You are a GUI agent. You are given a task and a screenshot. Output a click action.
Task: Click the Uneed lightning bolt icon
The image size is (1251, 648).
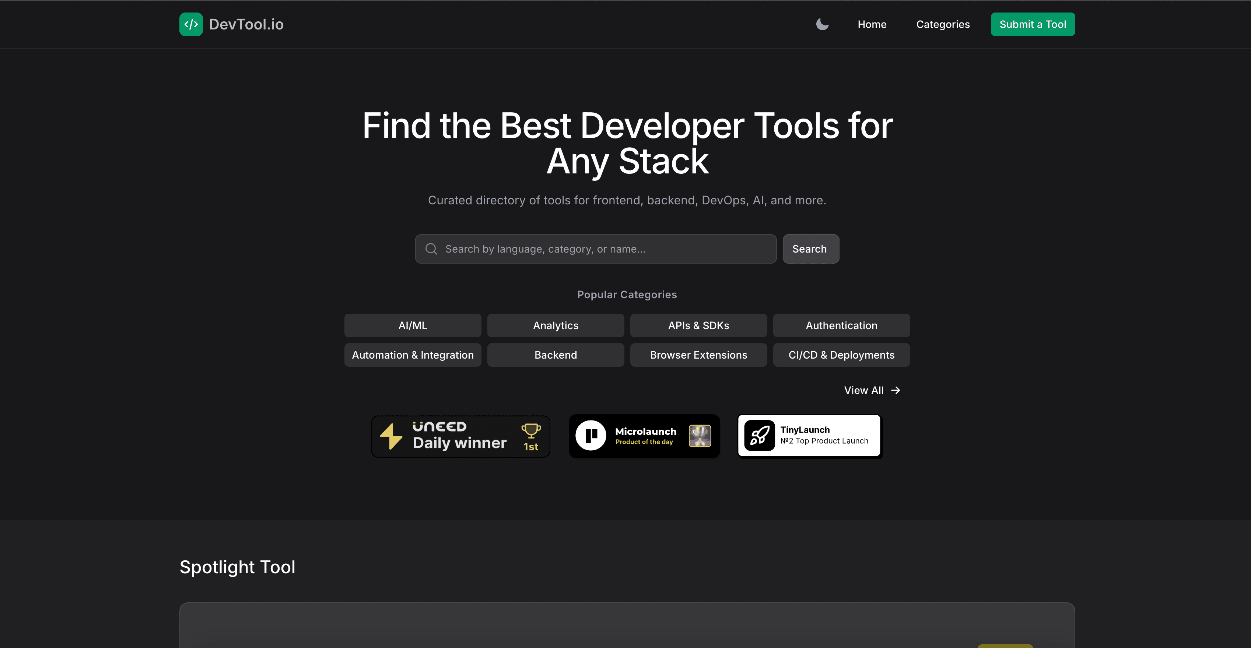pyautogui.click(x=391, y=436)
